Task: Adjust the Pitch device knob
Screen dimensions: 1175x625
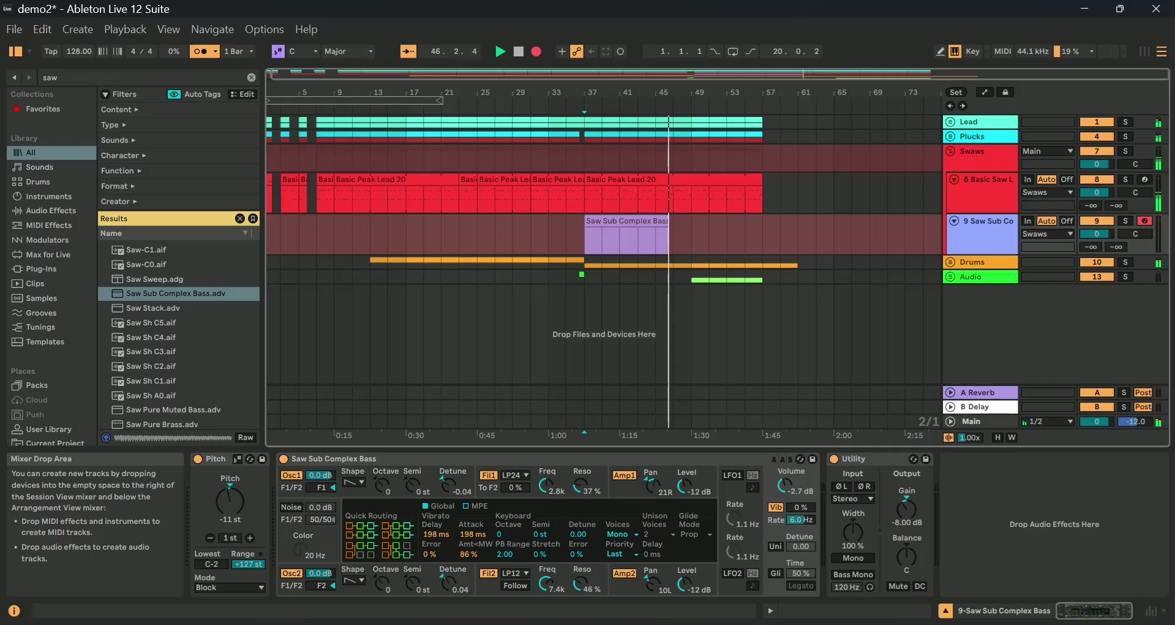Action: tap(230, 501)
